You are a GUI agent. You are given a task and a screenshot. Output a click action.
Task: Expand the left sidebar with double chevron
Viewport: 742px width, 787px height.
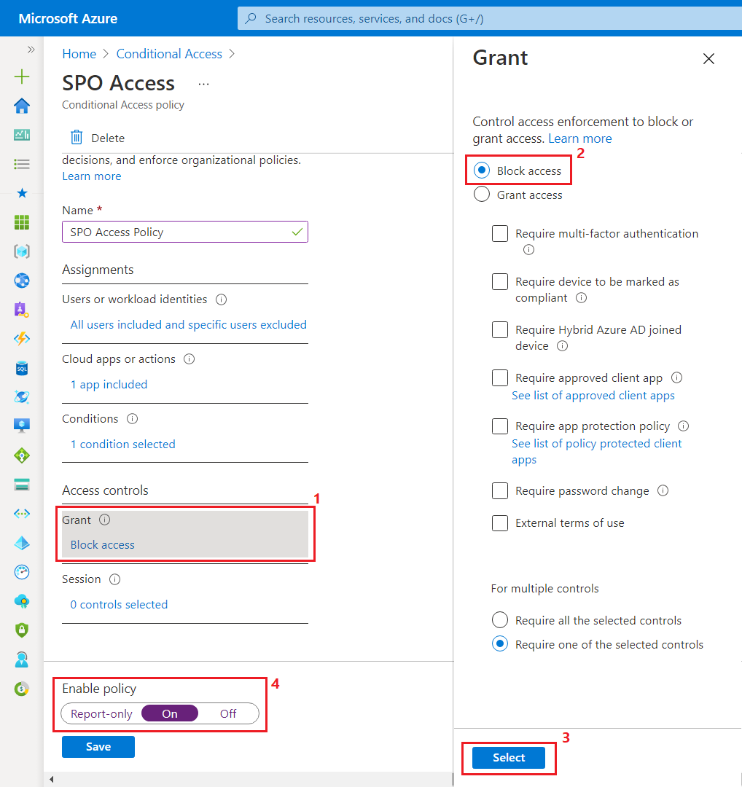tap(31, 50)
